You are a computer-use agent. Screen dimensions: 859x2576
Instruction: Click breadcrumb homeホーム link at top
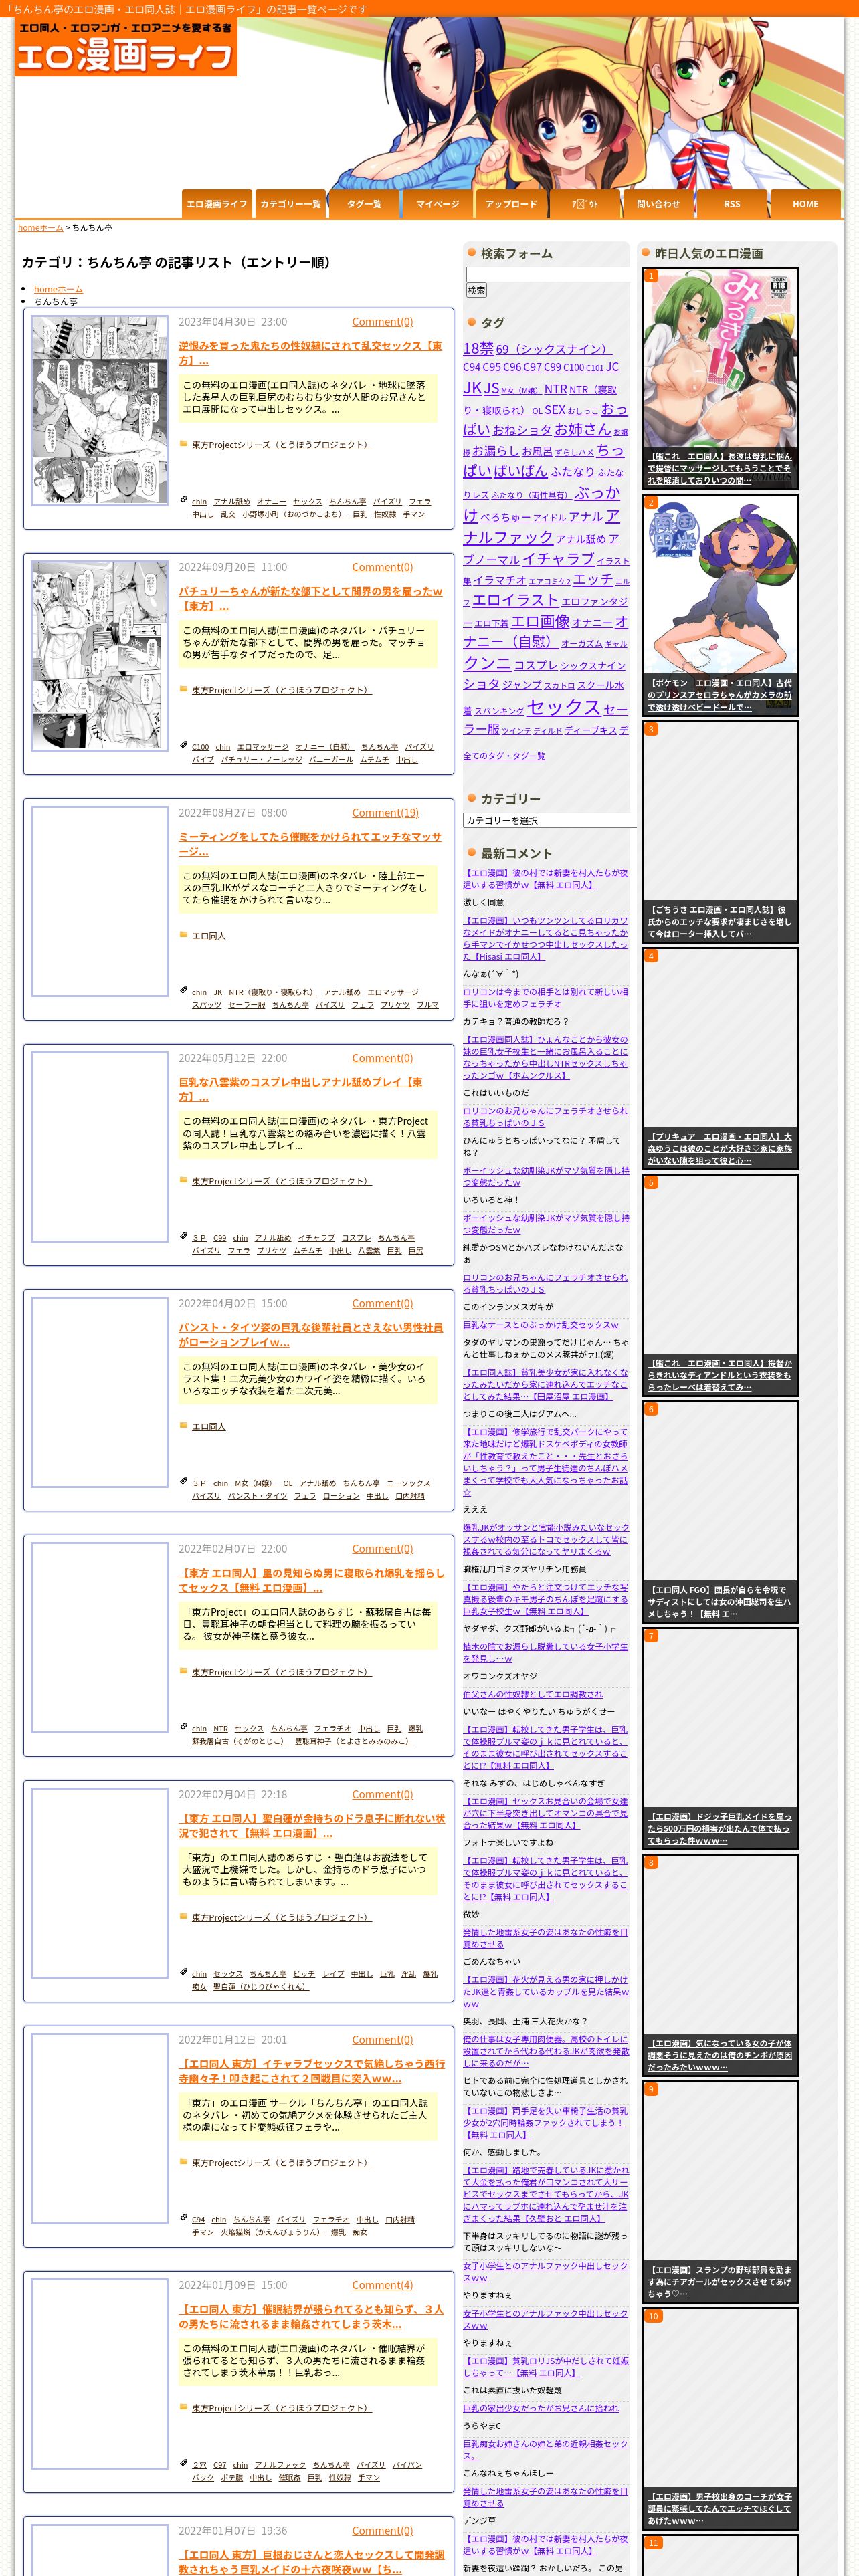pyautogui.click(x=40, y=228)
